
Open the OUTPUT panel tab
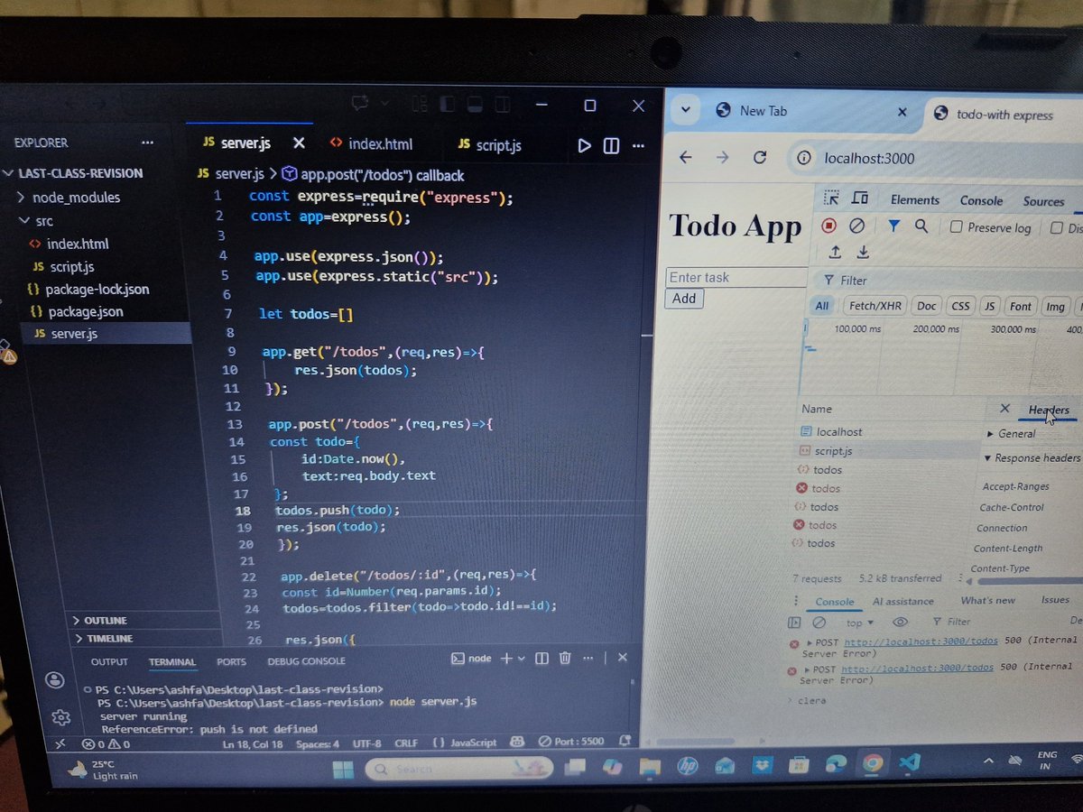[109, 662]
